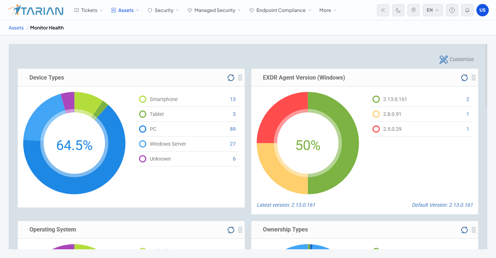Click the Endpoint Compliance shield icon
496x258 pixels.
click(x=252, y=10)
